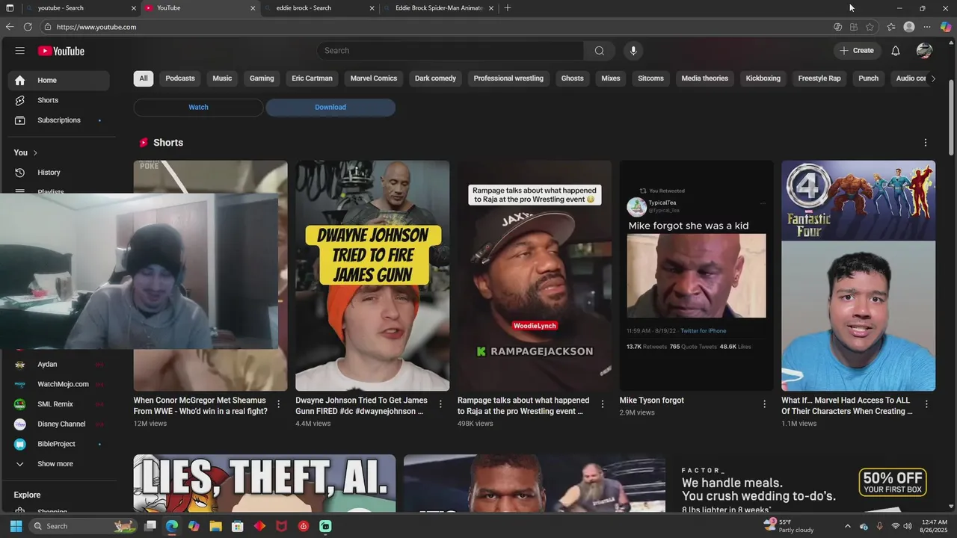
Task: Open Fantastic Four What If short
Action: pos(858,276)
